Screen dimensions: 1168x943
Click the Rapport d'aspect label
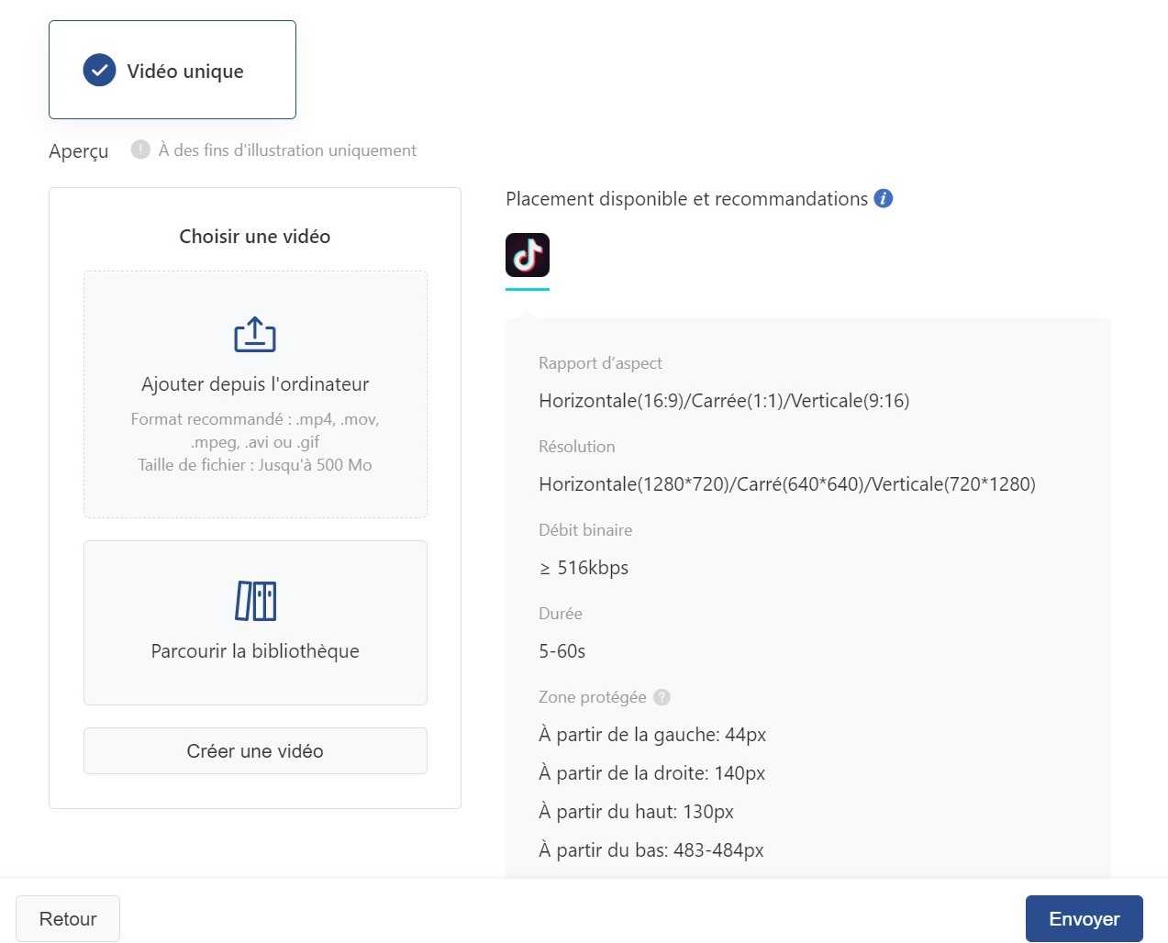tap(600, 363)
